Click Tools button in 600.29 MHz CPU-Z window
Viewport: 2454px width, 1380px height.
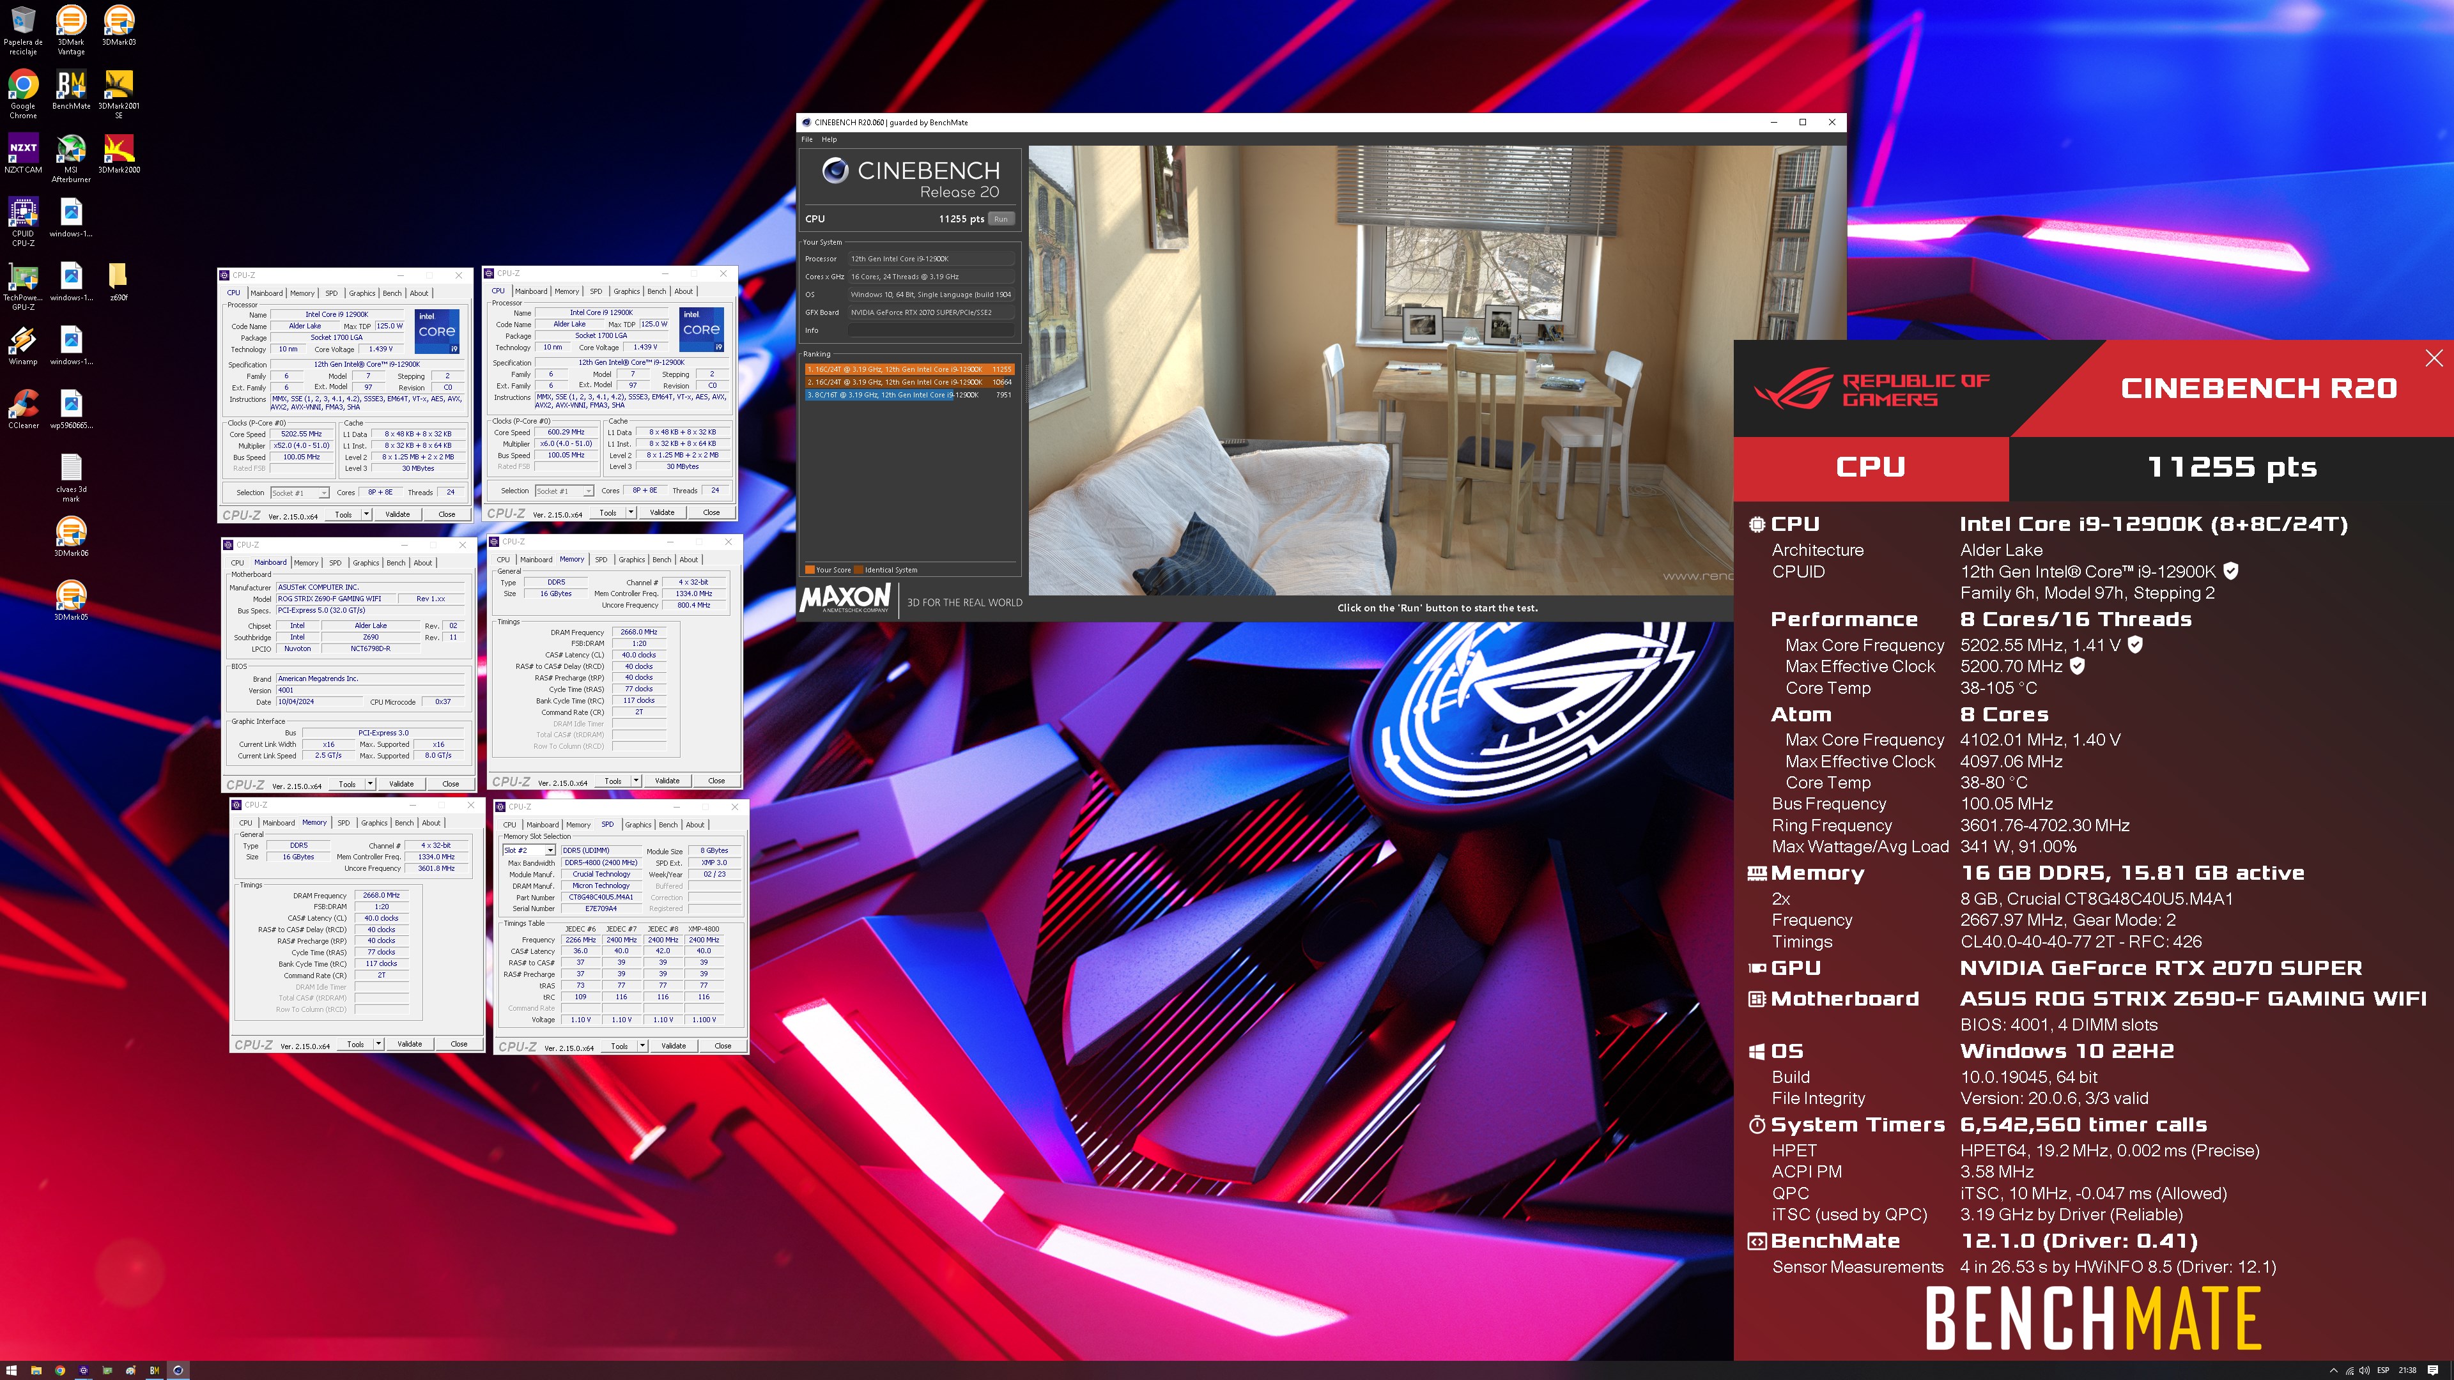(x=608, y=512)
